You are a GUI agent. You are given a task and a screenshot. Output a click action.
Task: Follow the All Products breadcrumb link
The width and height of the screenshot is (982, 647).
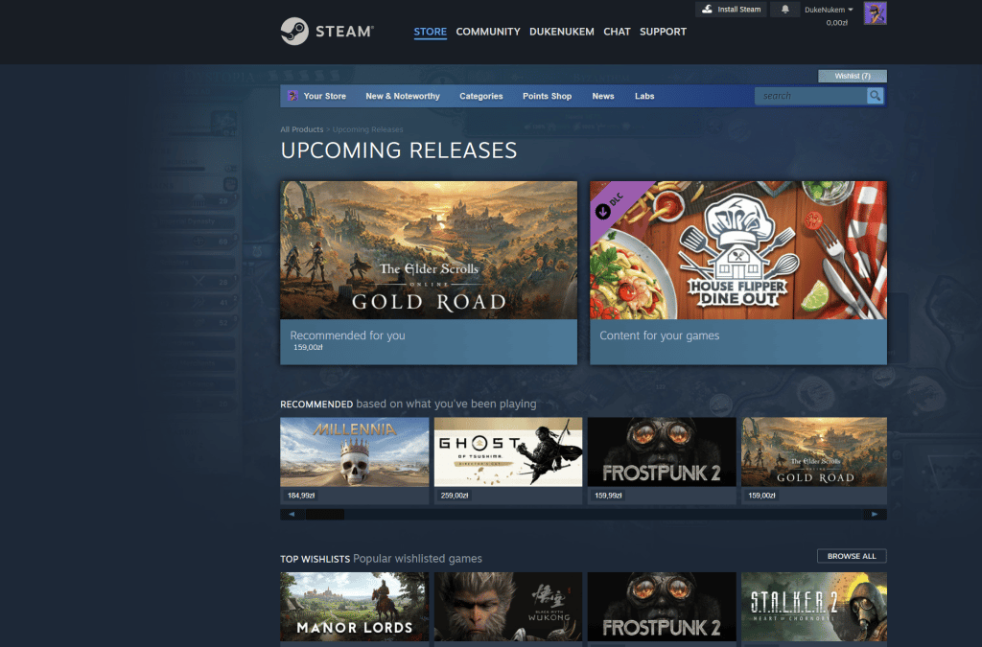point(302,129)
